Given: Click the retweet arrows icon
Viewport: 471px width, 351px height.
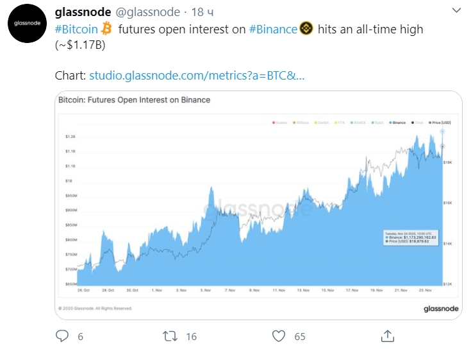Looking at the screenshot, I should click(x=170, y=336).
